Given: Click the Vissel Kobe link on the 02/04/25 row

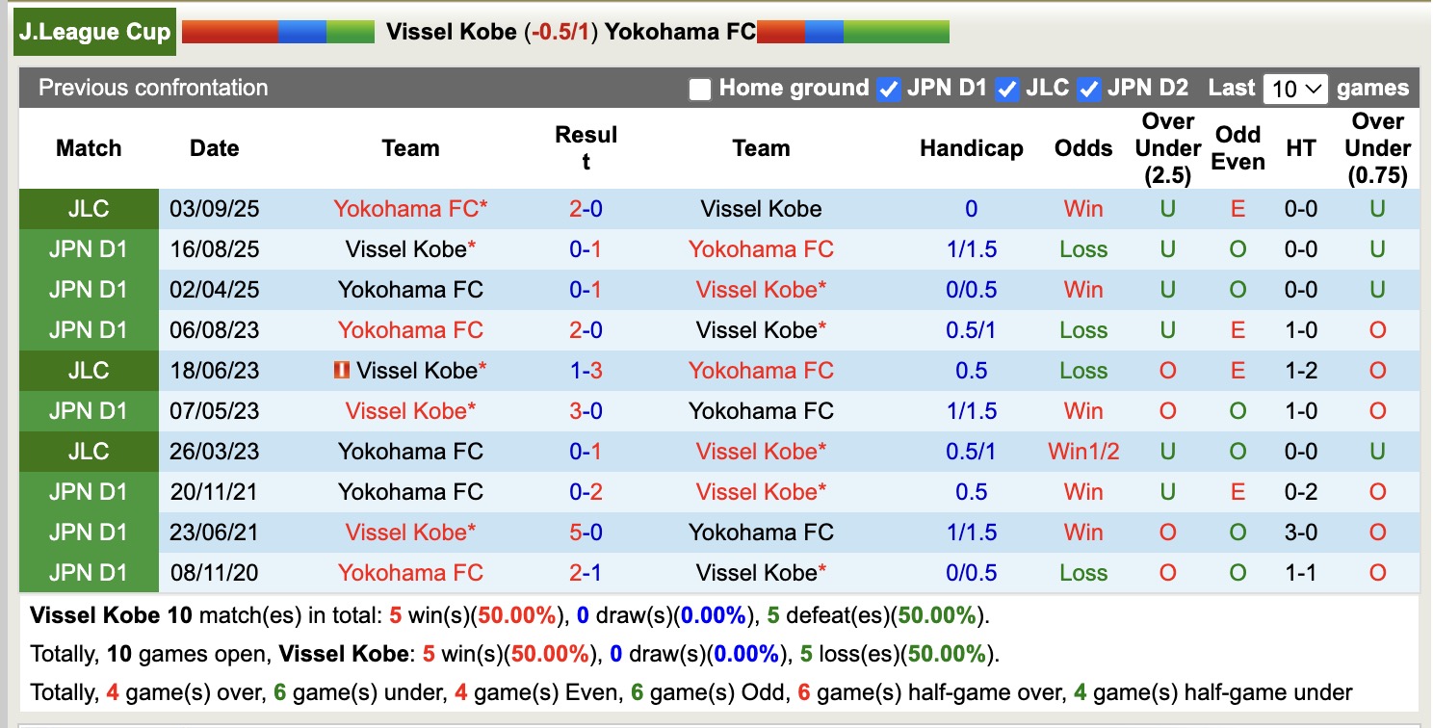Looking at the screenshot, I should pyautogui.click(x=761, y=289).
